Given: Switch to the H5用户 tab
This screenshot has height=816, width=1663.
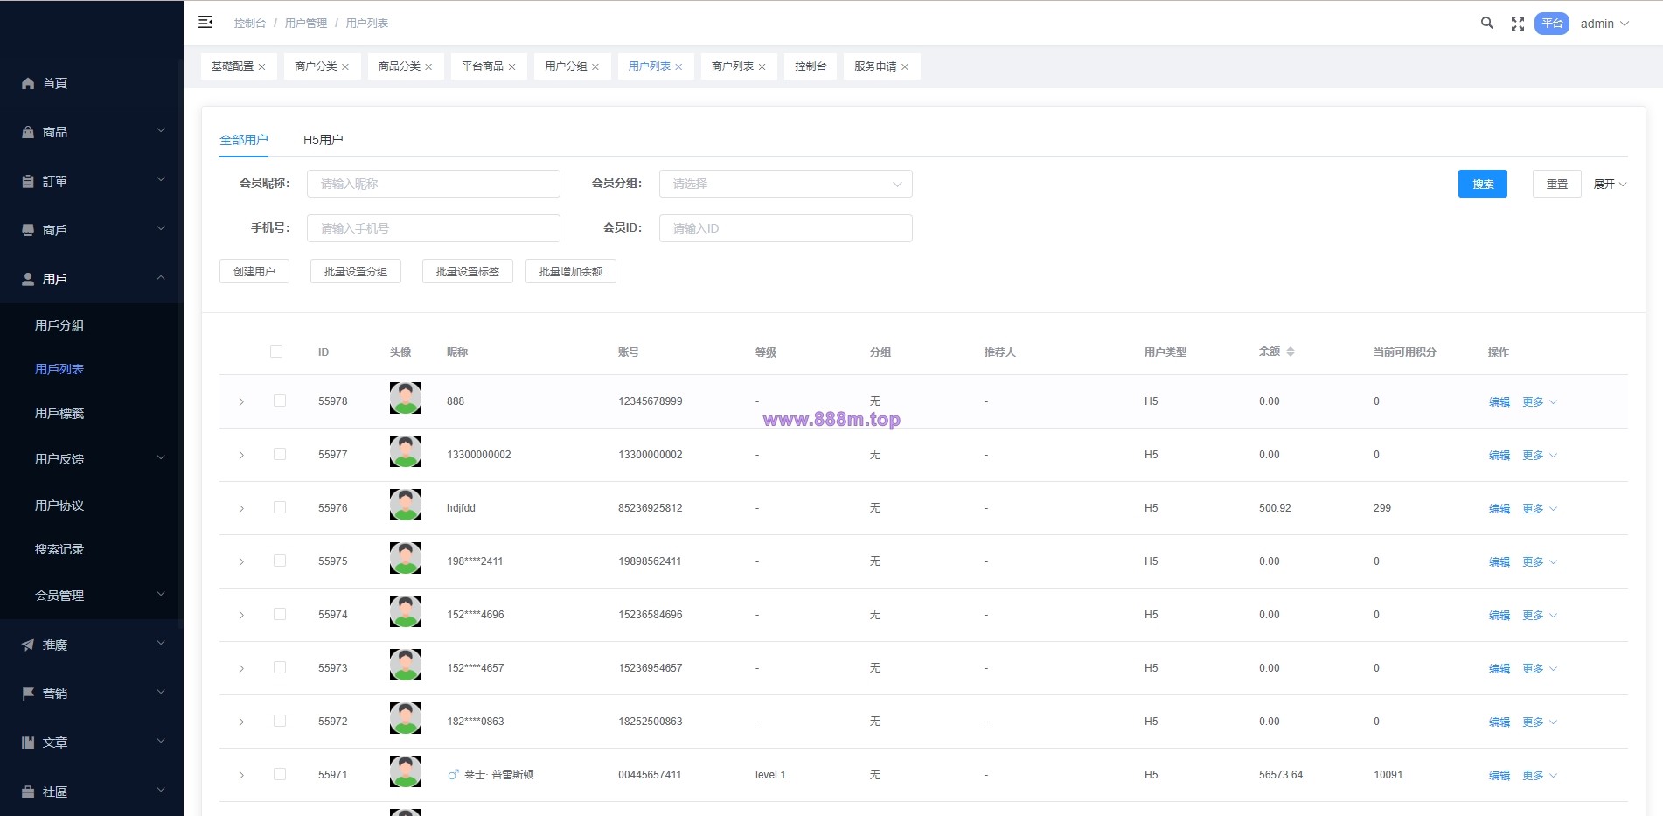Looking at the screenshot, I should click(323, 140).
